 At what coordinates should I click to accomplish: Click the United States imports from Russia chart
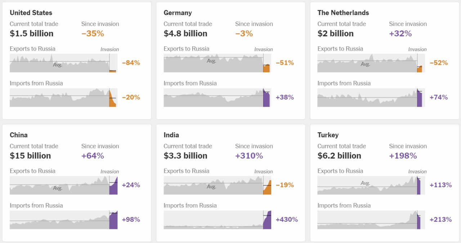[63, 98]
